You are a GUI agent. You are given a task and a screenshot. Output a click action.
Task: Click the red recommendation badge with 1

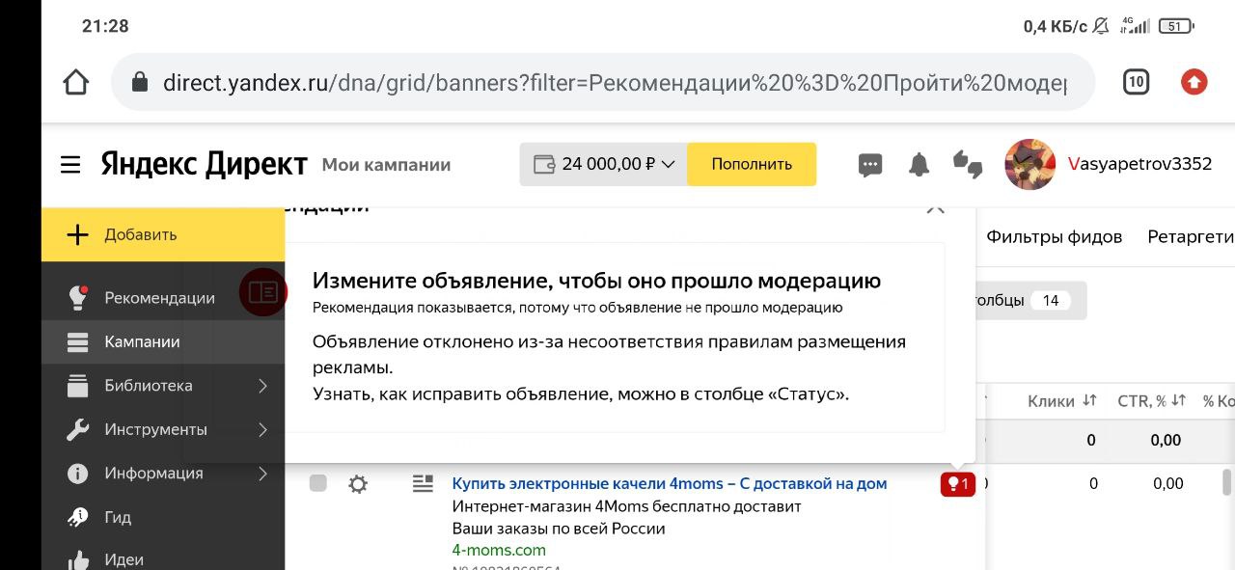click(958, 484)
